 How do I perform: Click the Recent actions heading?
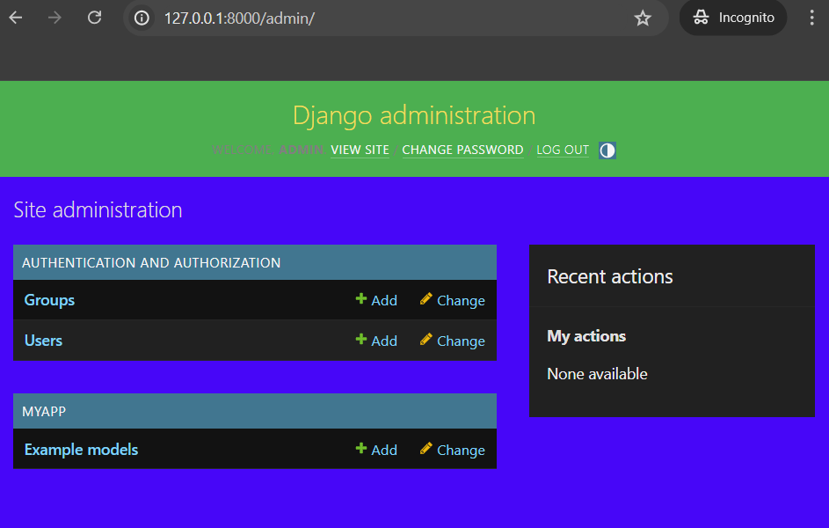click(609, 276)
